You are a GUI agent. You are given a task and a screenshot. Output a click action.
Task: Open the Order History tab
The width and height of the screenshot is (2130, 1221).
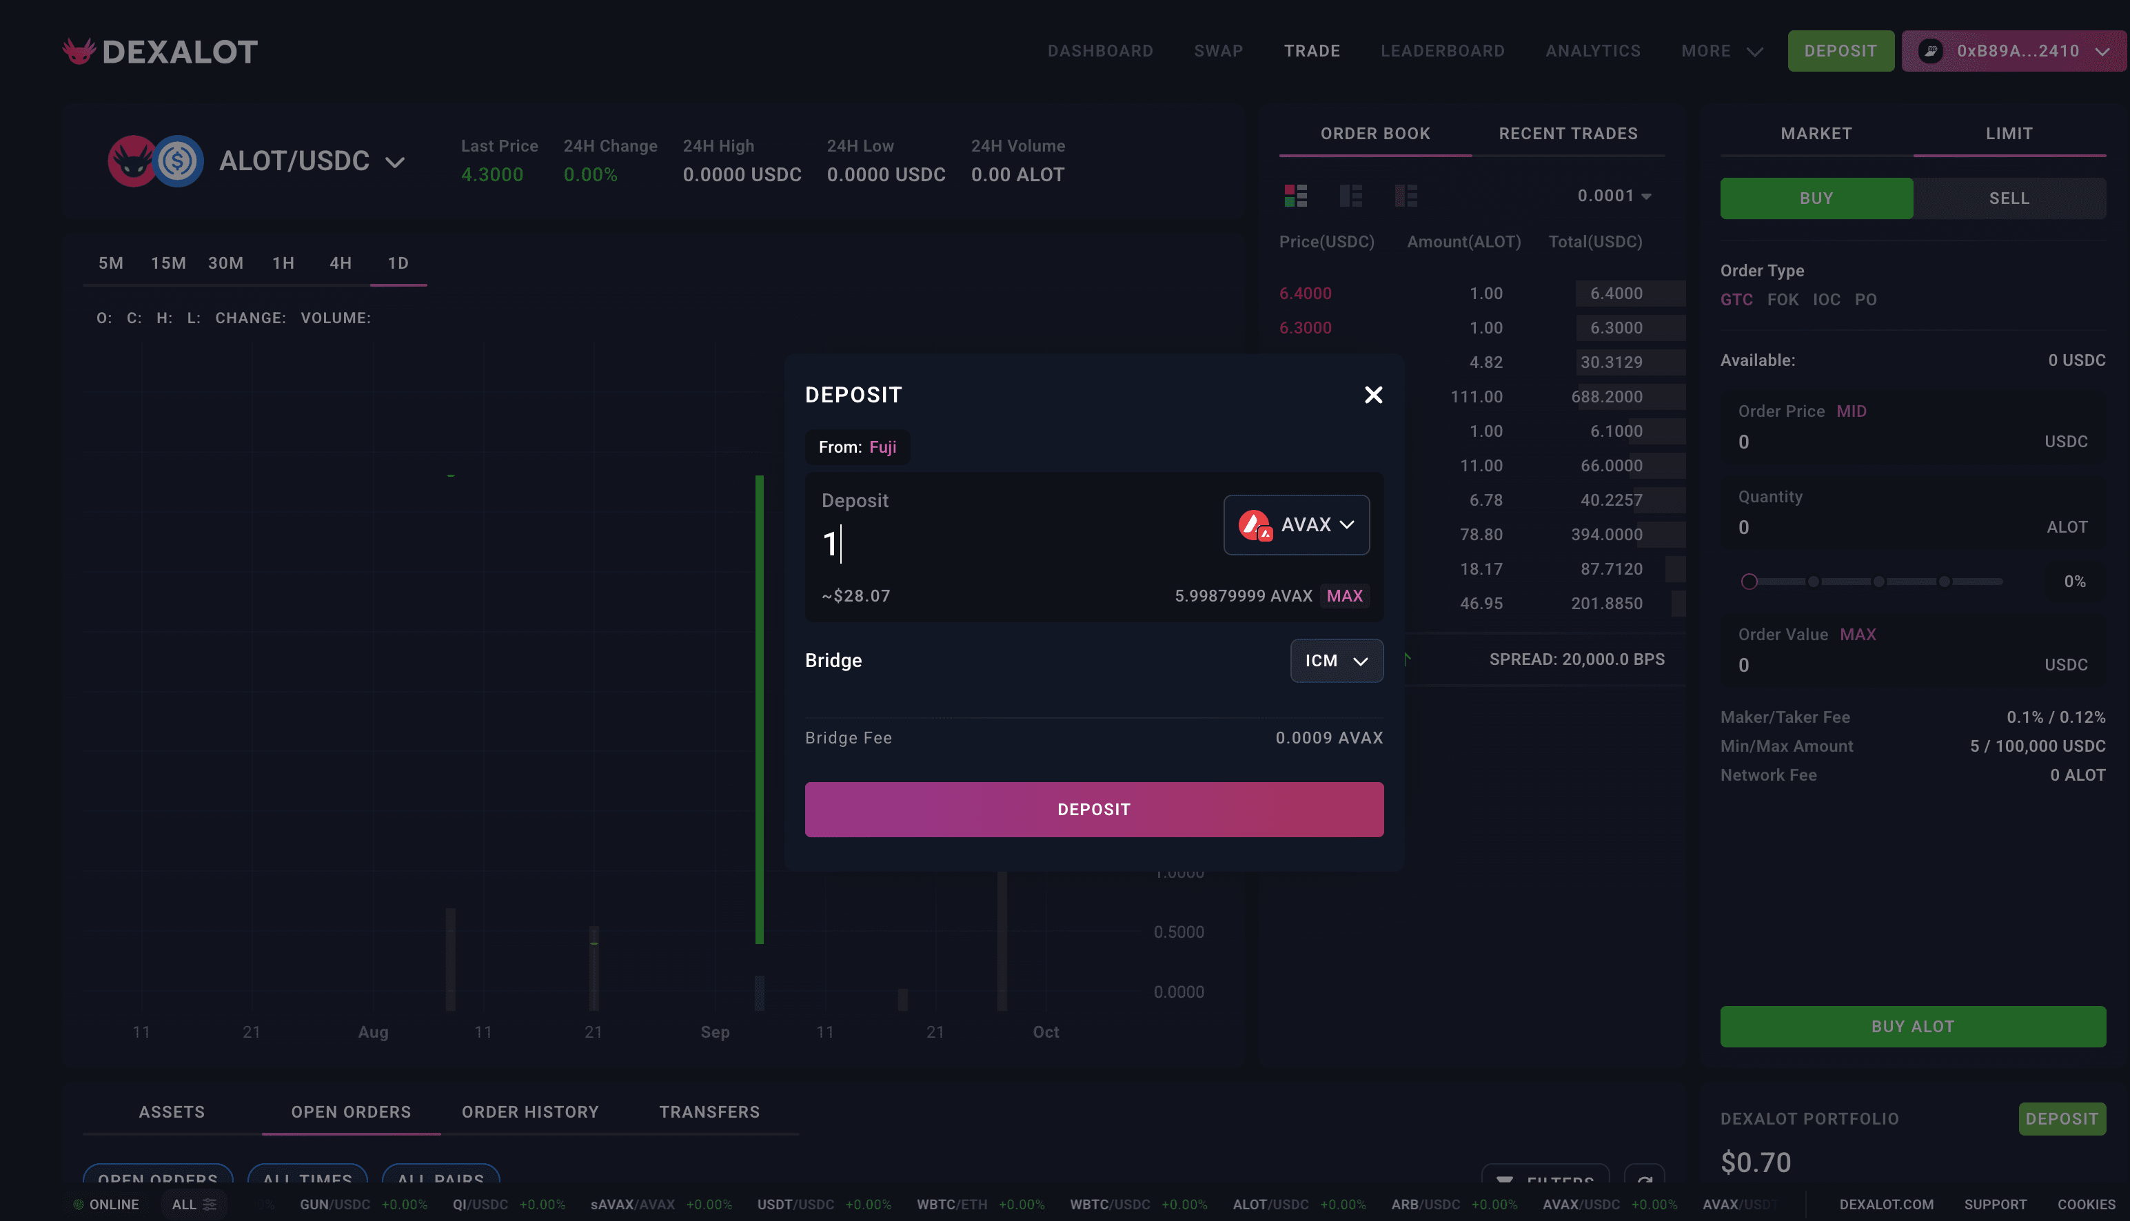click(x=529, y=1112)
